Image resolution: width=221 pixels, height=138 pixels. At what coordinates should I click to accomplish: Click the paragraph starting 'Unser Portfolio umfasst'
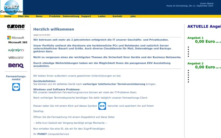(102, 49)
